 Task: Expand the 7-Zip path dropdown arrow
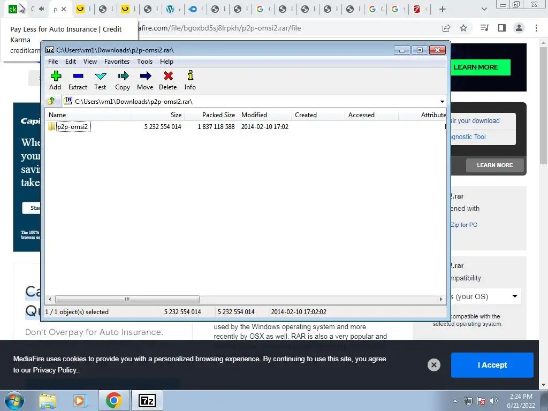[x=442, y=102]
